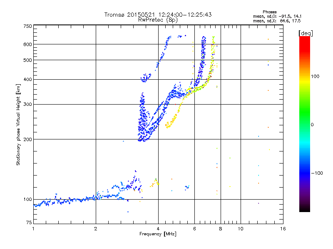Viewport: 333px width, 249px height.
Task: Click the rainbow phase colorbar
Action: coord(305,124)
